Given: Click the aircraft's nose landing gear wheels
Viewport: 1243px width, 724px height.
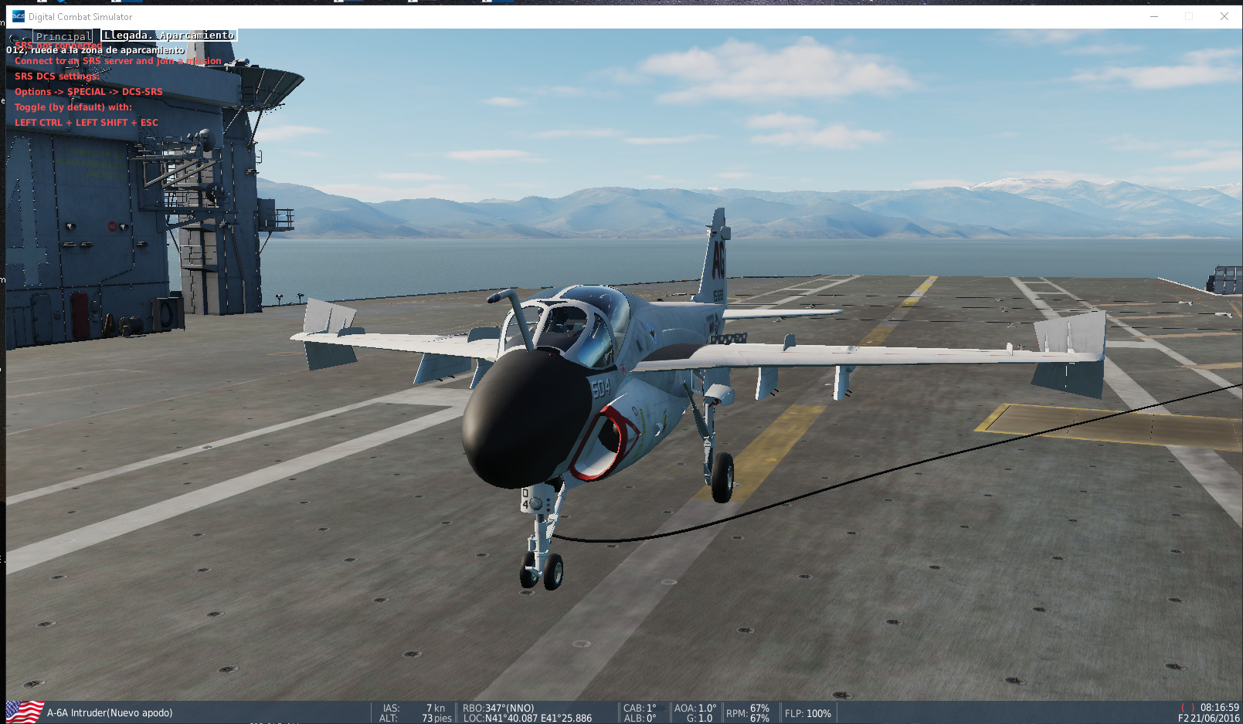Looking at the screenshot, I should 542,571.
